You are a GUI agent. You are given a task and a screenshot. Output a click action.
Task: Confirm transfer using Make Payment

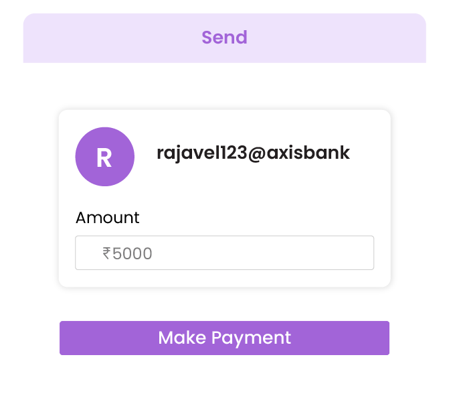225,338
